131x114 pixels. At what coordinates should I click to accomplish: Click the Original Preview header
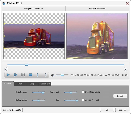[x=34, y=9]
